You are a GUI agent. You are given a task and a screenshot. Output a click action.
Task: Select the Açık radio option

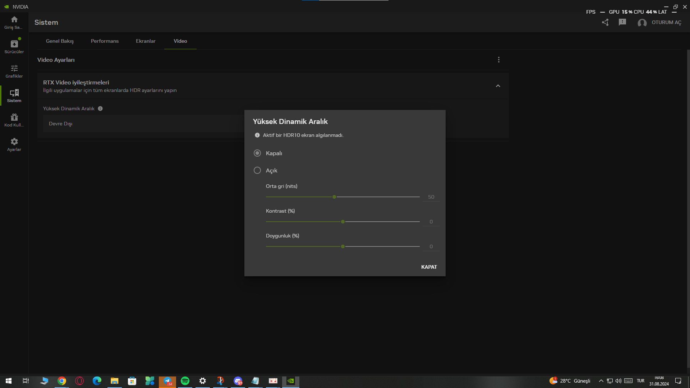257,170
